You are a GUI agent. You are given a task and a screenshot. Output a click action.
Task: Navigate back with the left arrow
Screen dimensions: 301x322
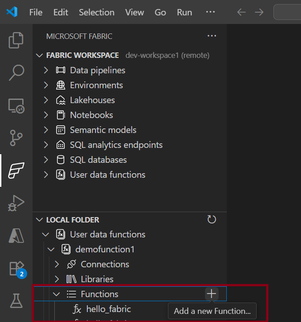point(241,12)
